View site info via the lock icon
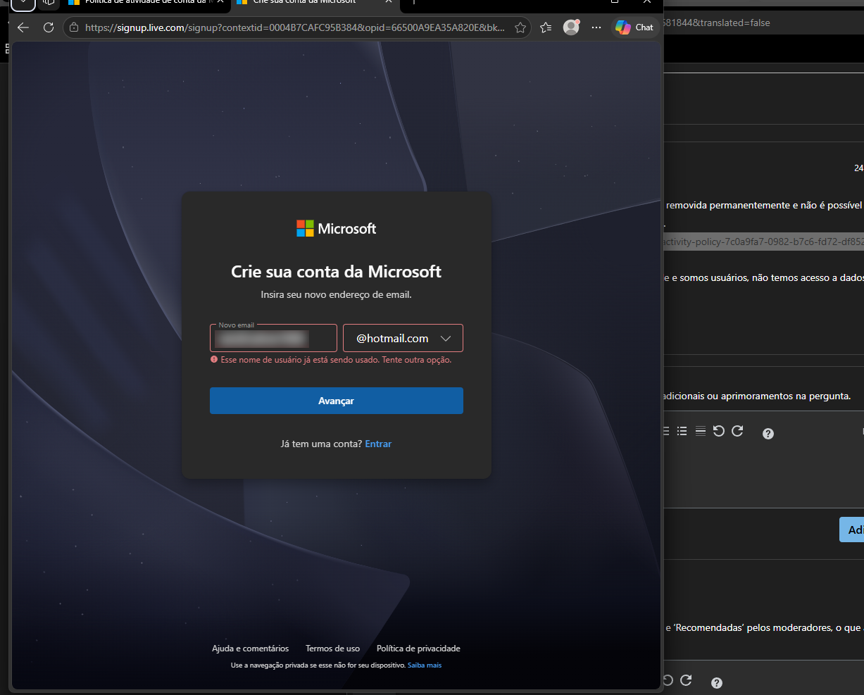The width and height of the screenshot is (864, 695). coord(74,28)
